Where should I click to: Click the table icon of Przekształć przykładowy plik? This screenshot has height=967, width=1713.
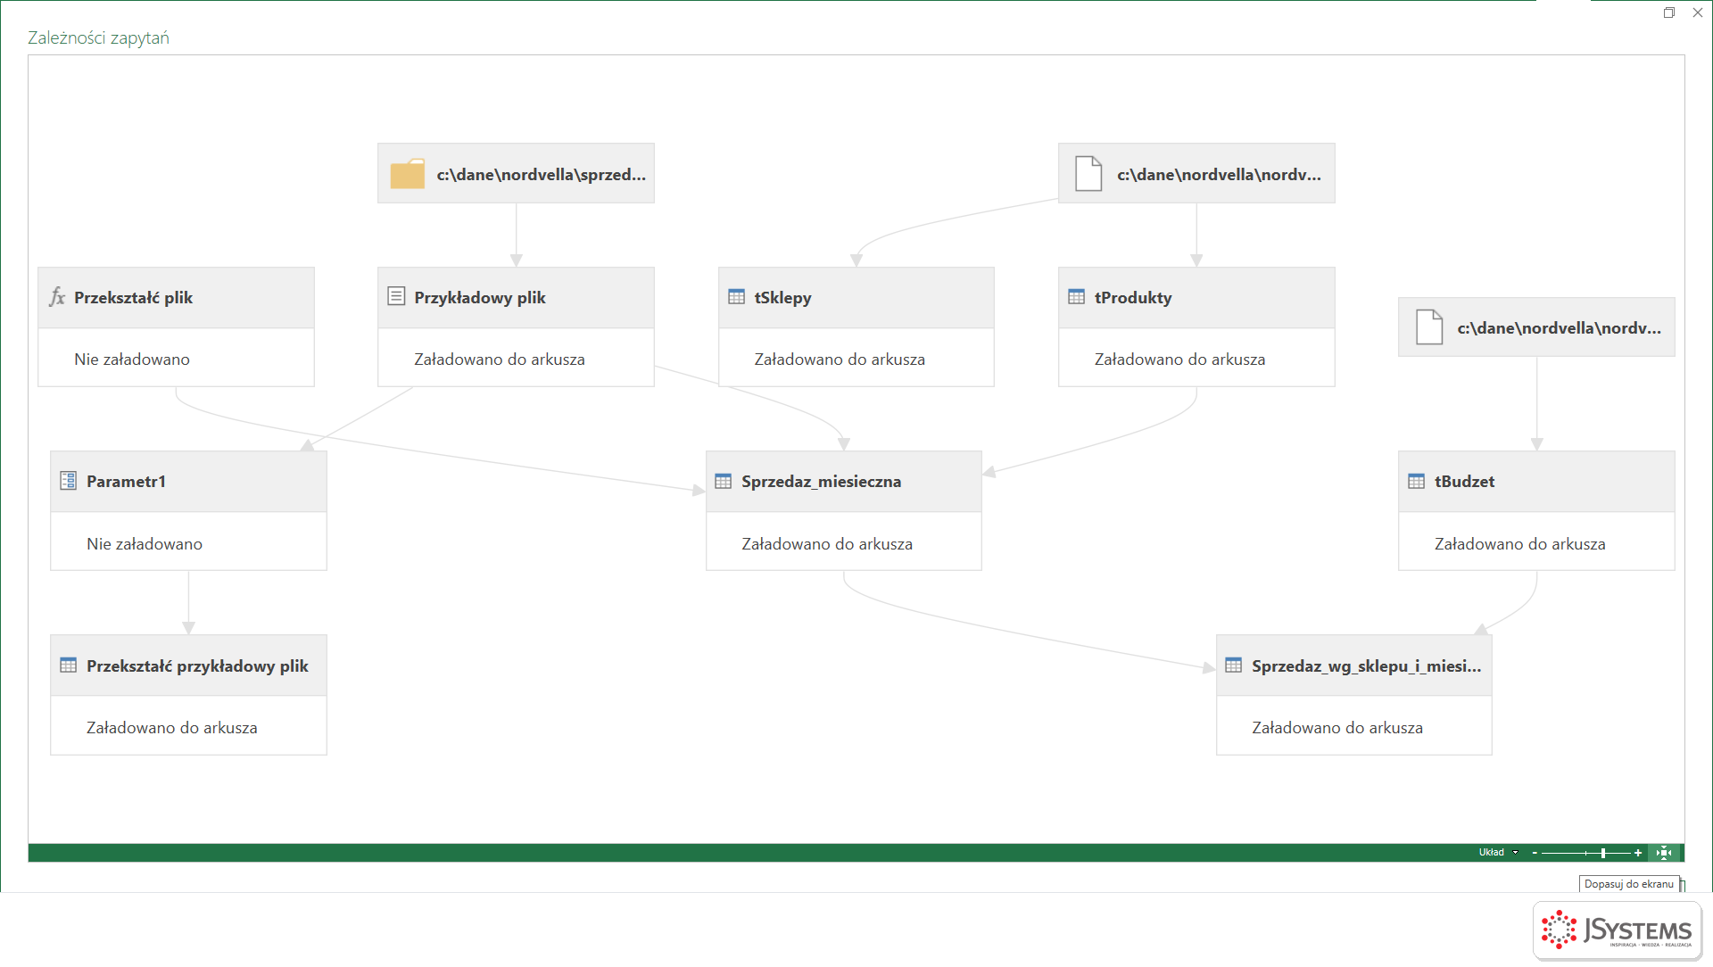pyautogui.click(x=69, y=665)
